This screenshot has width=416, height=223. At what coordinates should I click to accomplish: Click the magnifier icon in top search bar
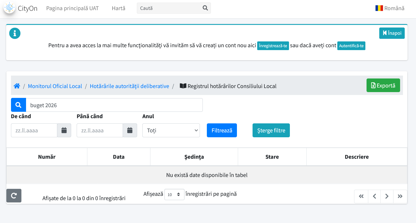tap(205, 8)
